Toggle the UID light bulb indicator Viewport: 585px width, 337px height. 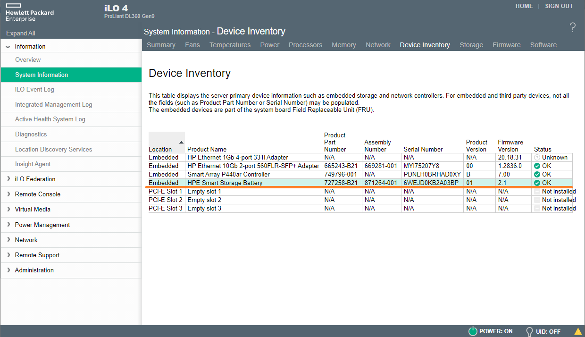529,331
